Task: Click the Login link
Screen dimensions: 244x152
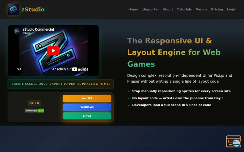Action: (x=231, y=9)
